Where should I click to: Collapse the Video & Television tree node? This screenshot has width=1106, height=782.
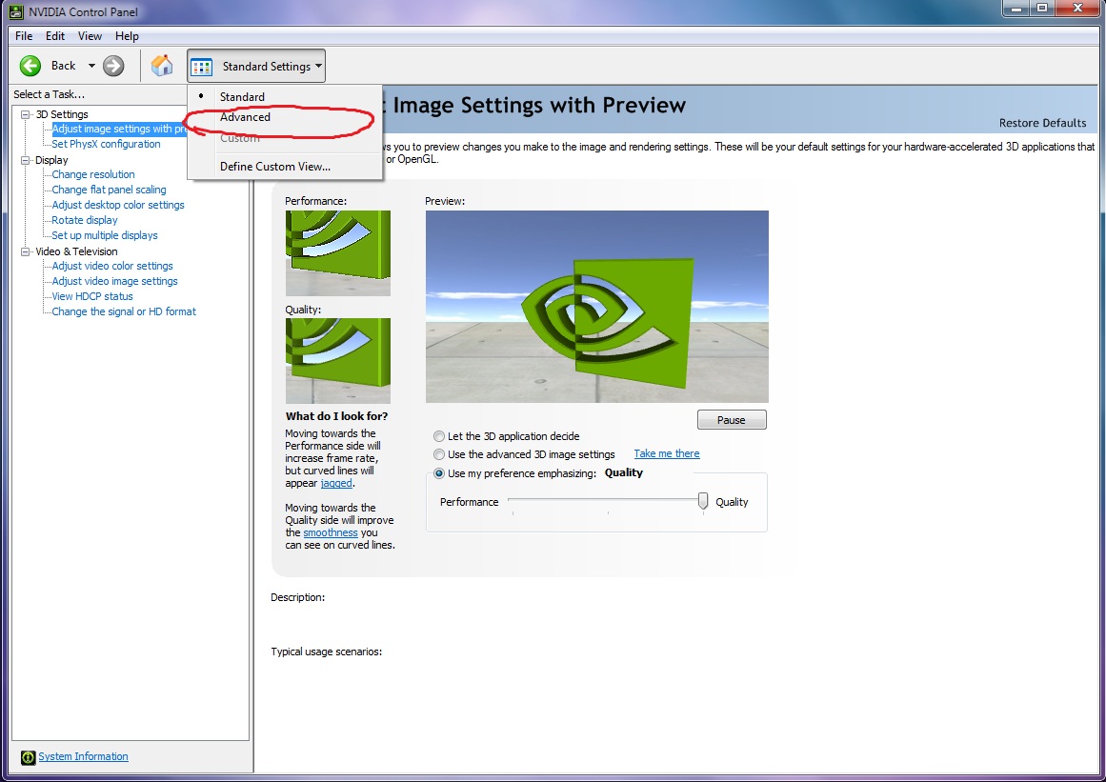point(26,251)
